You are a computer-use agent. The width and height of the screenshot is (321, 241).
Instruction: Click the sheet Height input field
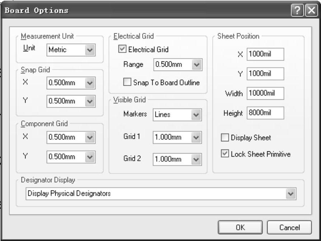[x=265, y=113]
